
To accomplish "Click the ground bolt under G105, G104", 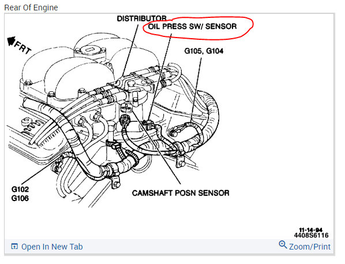I will click(174, 133).
